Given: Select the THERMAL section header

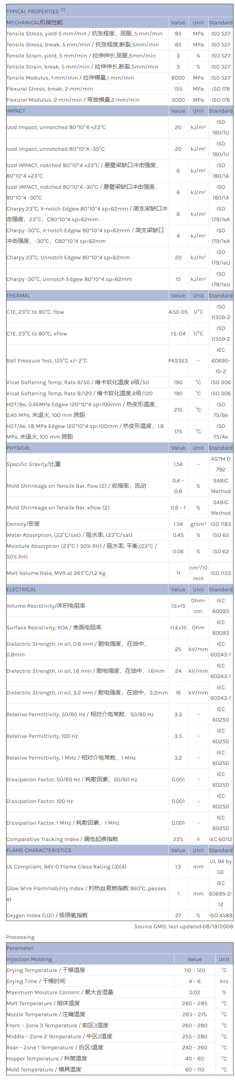Looking at the screenshot, I should click(19, 296).
